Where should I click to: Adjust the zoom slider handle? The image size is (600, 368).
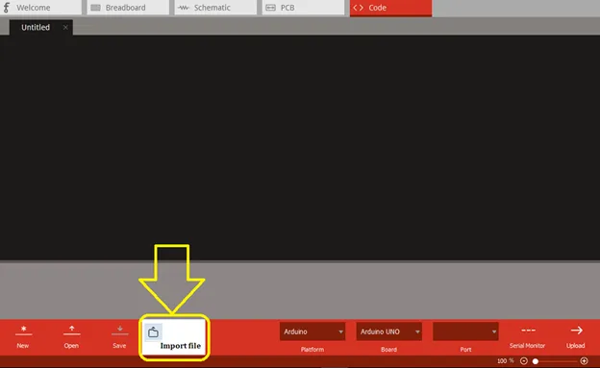(536, 361)
